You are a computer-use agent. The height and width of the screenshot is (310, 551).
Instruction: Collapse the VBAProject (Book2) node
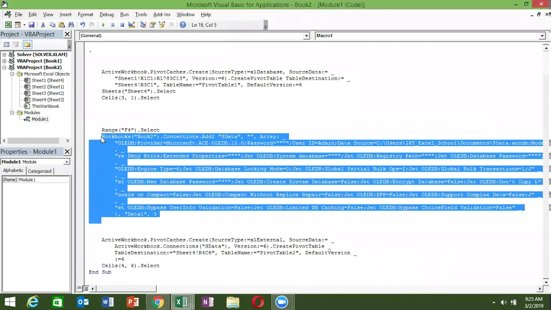(4, 68)
